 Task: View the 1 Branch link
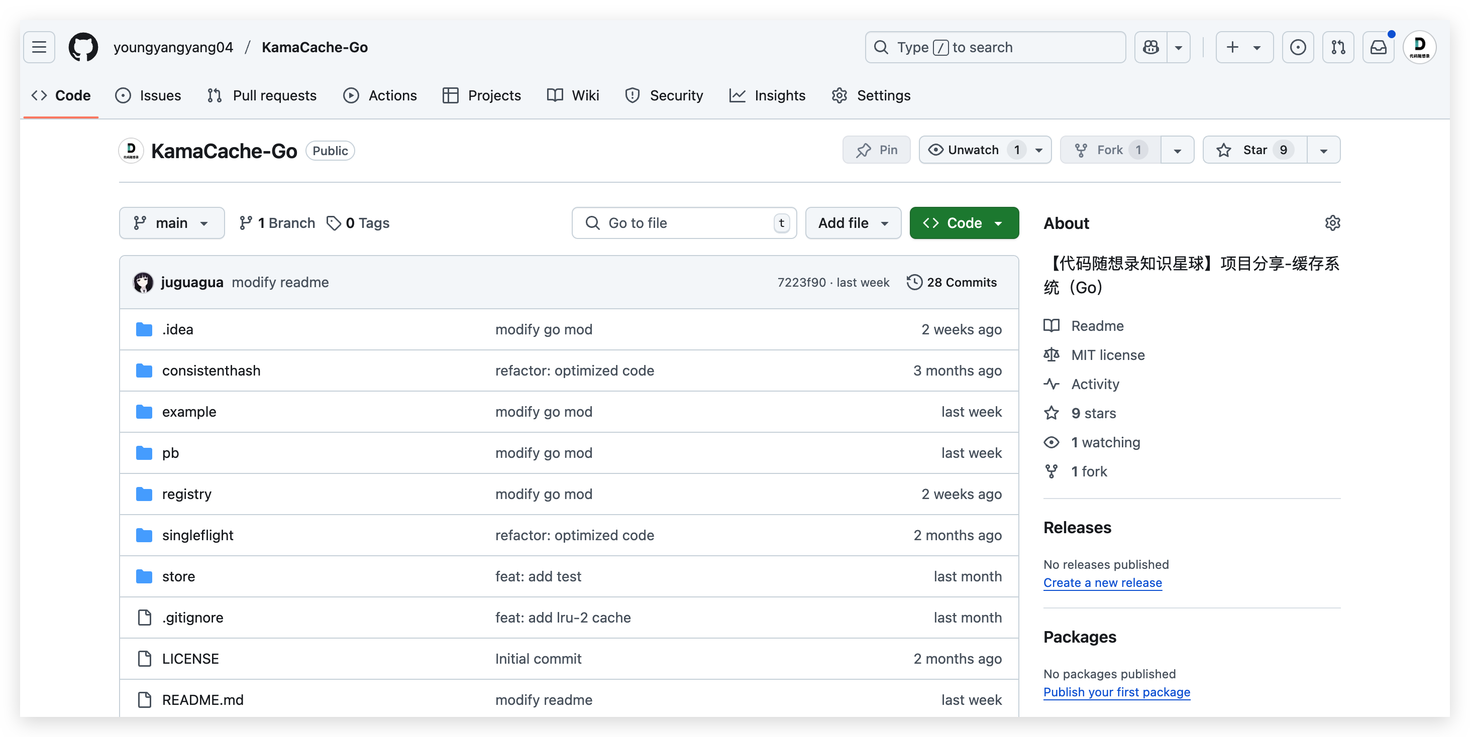[277, 223]
